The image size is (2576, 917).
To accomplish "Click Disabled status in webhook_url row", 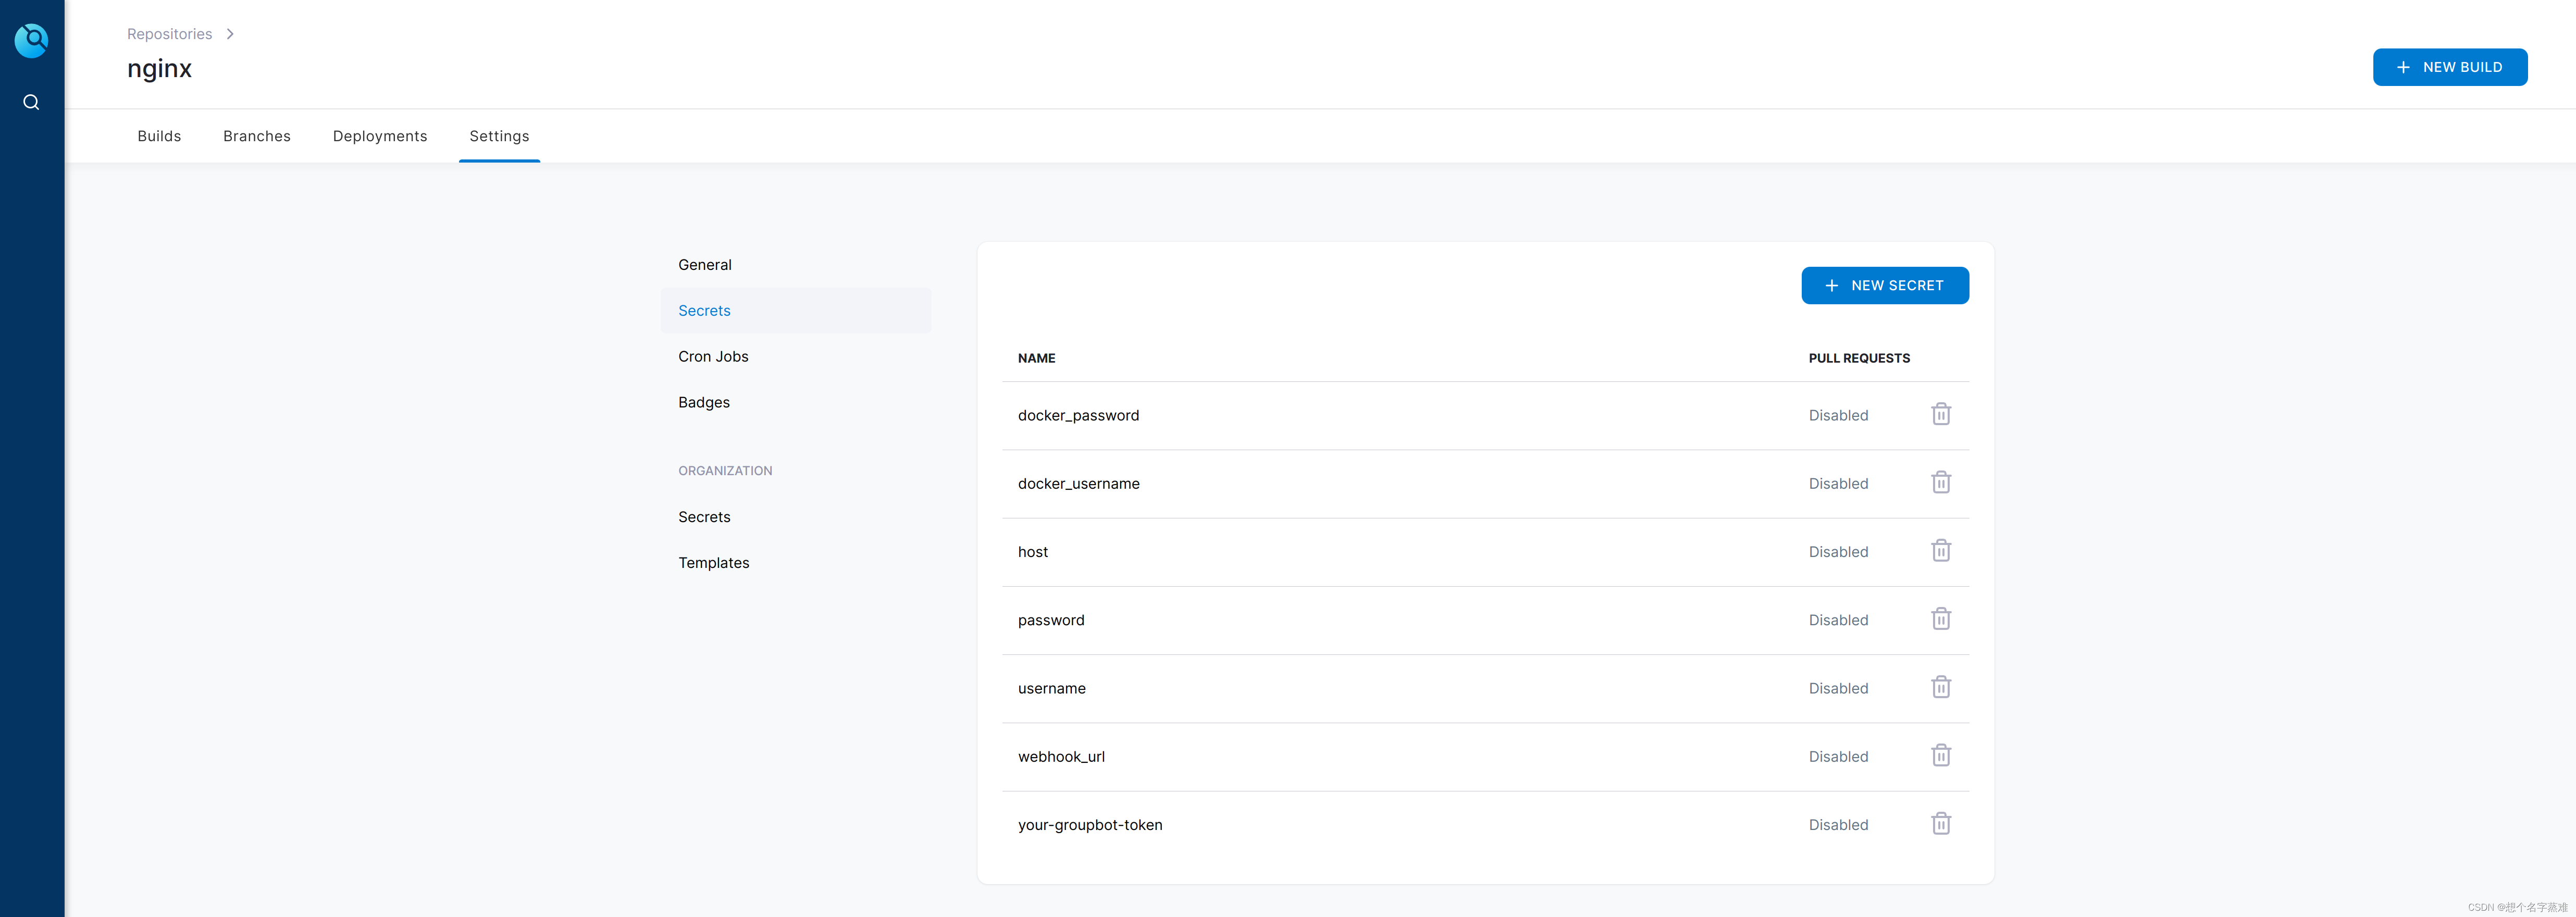I will tap(1837, 757).
